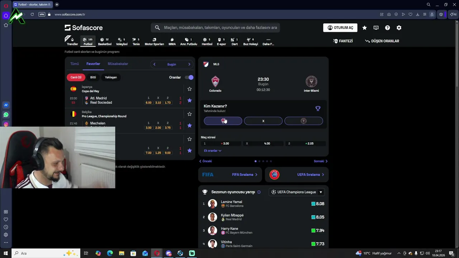Click the Sofascore logo

point(84,28)
